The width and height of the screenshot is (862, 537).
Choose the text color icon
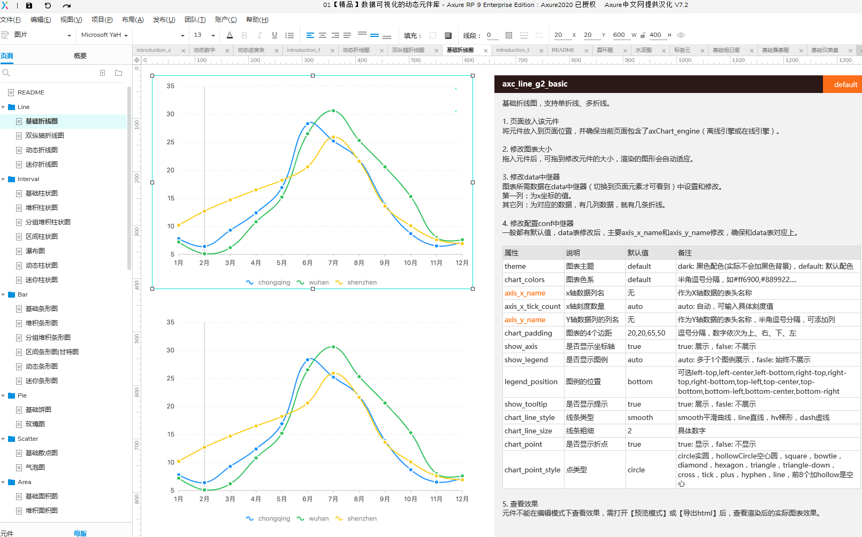coord(230,35)
